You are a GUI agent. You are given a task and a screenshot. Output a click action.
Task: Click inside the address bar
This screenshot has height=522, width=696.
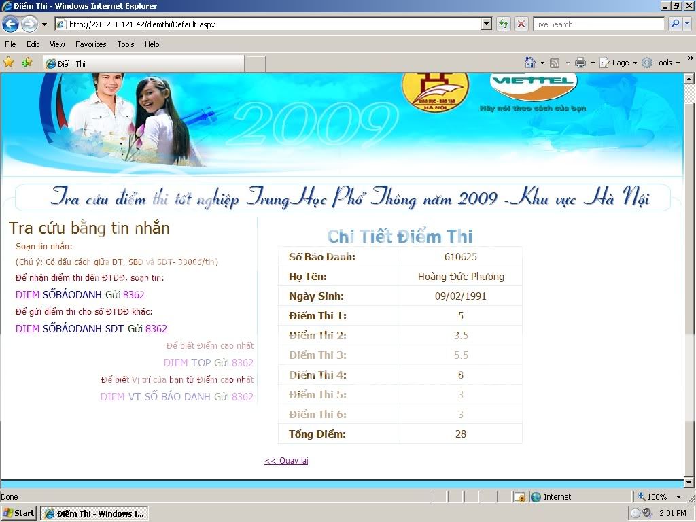pos(272,24)
